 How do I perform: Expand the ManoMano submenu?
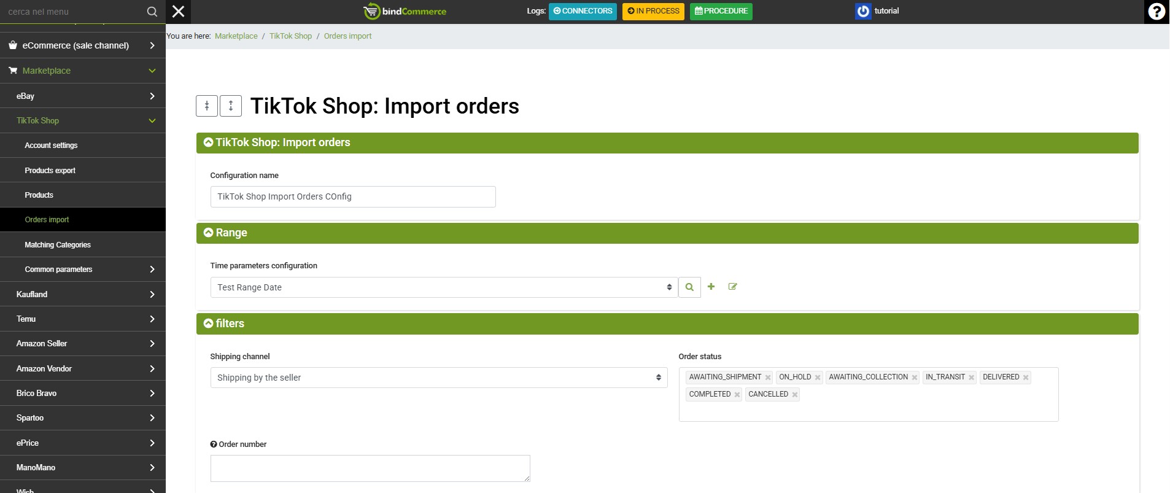[83, 468]
